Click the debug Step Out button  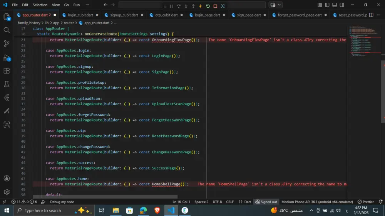coord(193,6)
